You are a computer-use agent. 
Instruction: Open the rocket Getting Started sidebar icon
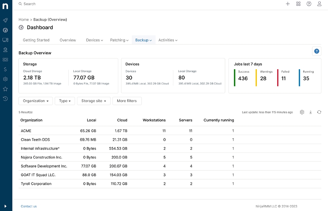(x=5, y=20)
